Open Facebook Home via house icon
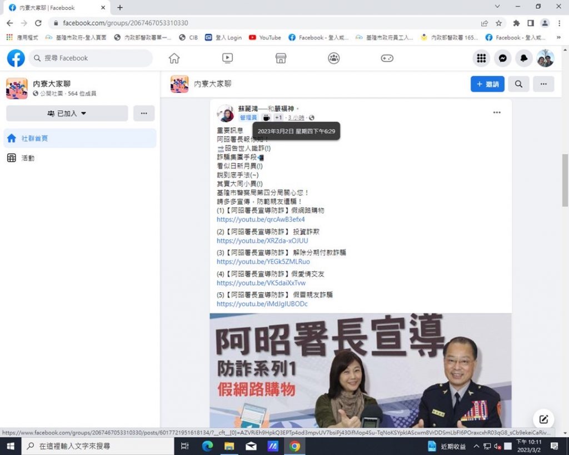The width and height of the screenshot is (569, 455). point(174,58)
